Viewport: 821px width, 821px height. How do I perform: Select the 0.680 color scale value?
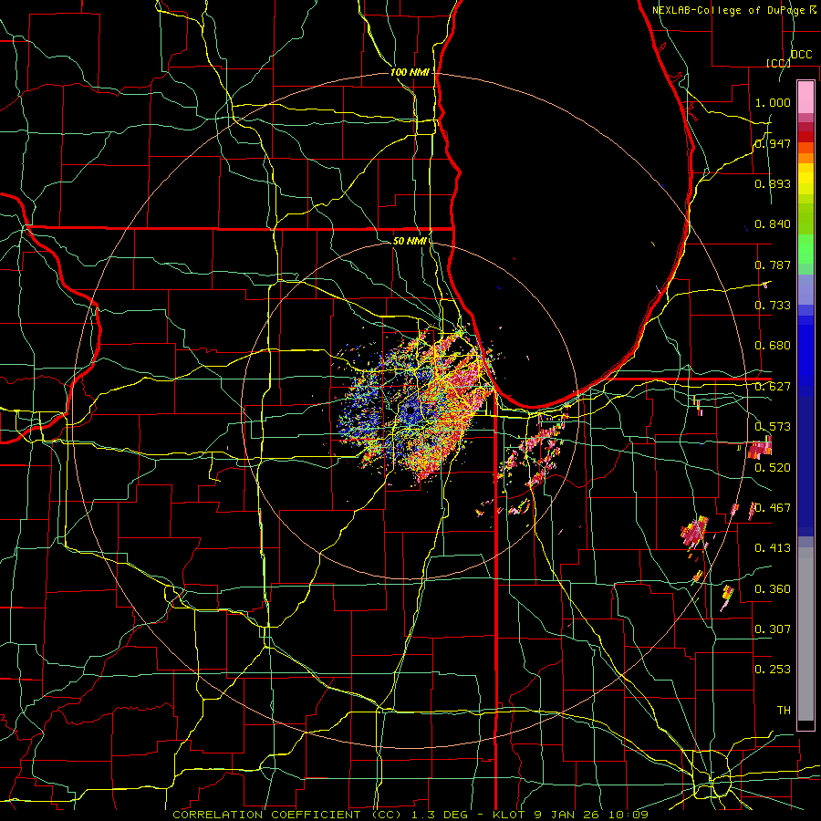773,346
